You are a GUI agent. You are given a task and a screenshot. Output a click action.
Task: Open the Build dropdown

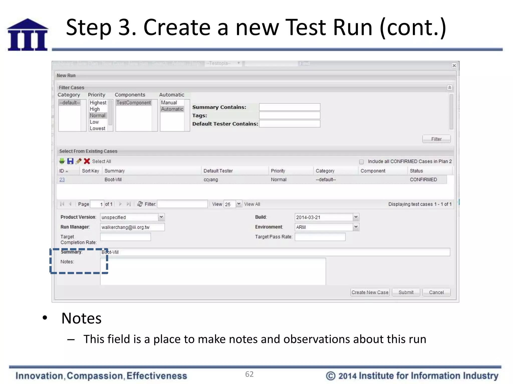pos(356,217)
